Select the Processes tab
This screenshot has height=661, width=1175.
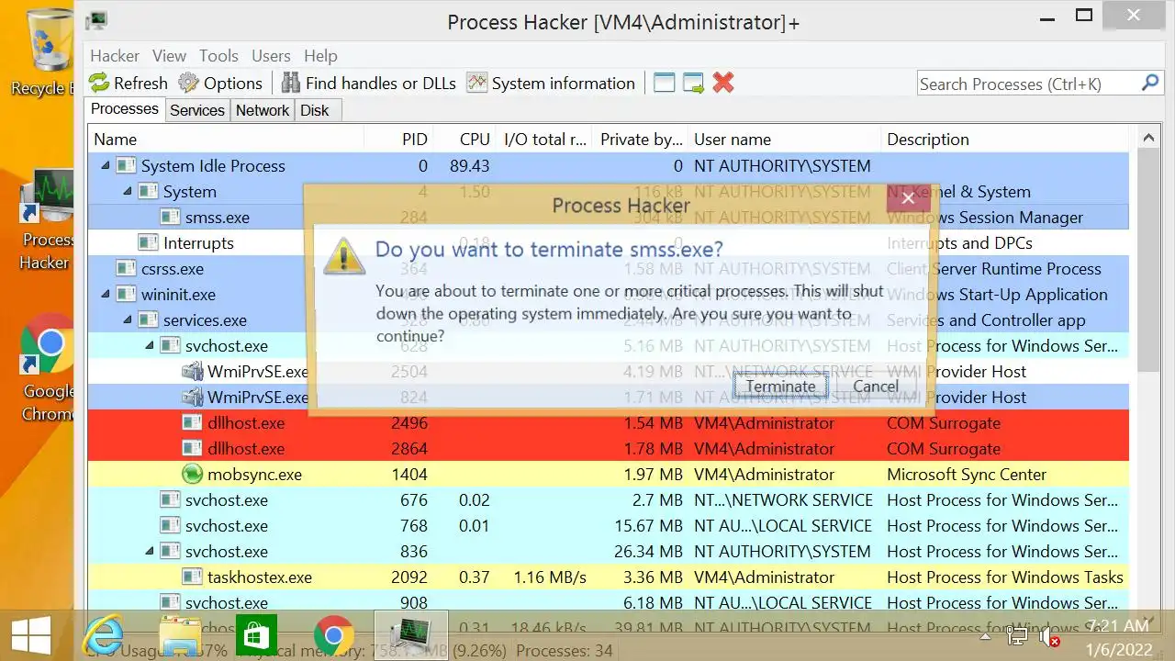[x=125, y=109]
